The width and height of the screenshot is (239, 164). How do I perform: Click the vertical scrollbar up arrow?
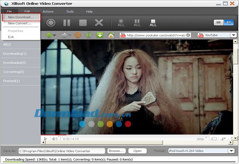[x=235, y=41]
